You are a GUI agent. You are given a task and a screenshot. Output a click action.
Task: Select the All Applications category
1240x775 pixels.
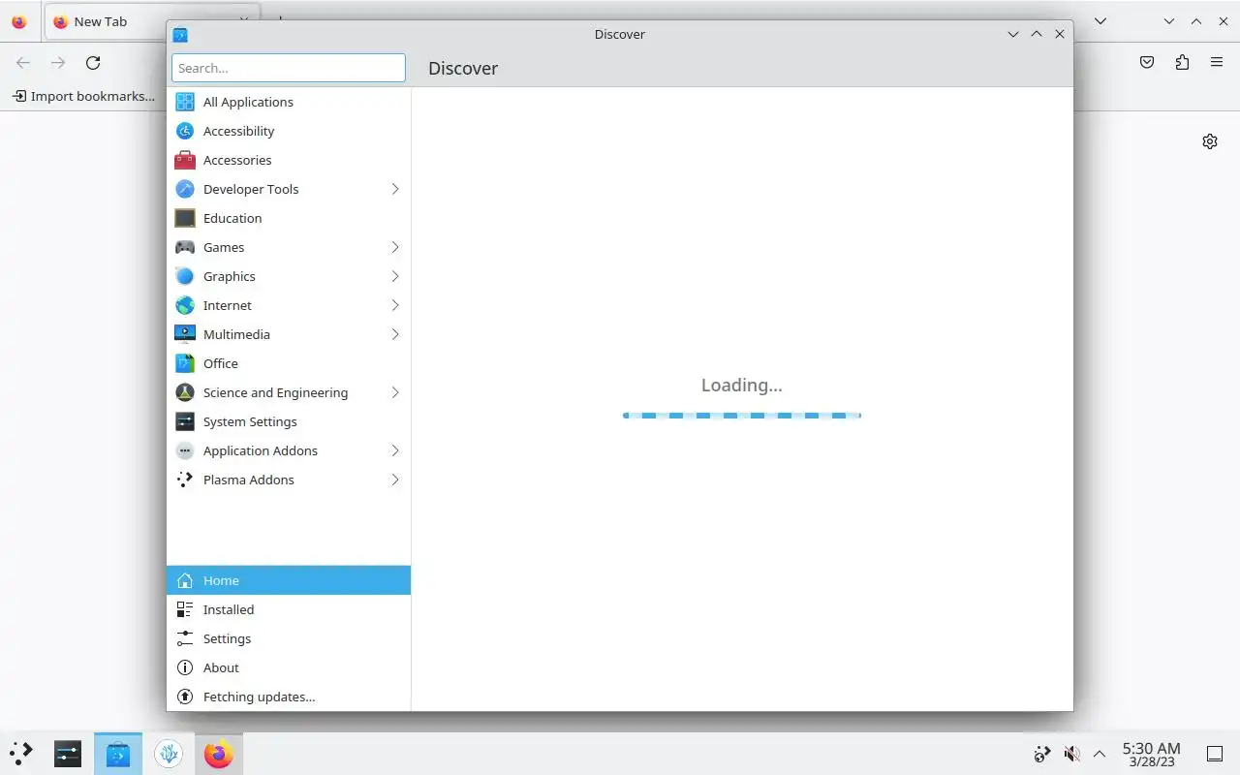click(x=289, y=102)
